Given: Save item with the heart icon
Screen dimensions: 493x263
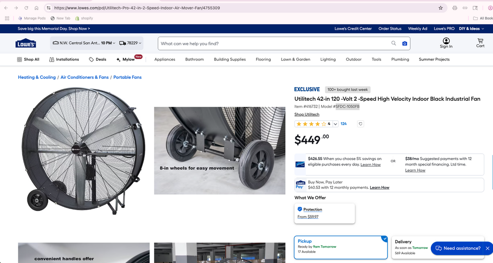Looking at the screenshot, I should click(361, 124).
